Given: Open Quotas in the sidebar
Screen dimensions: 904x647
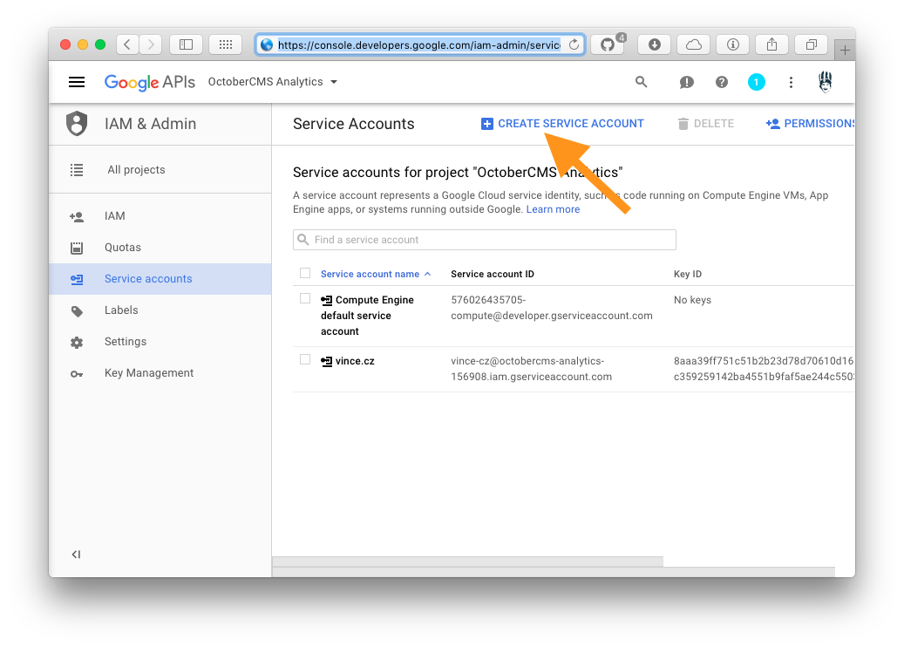Looking at the screenshot, I should click(x=160, y=248).
